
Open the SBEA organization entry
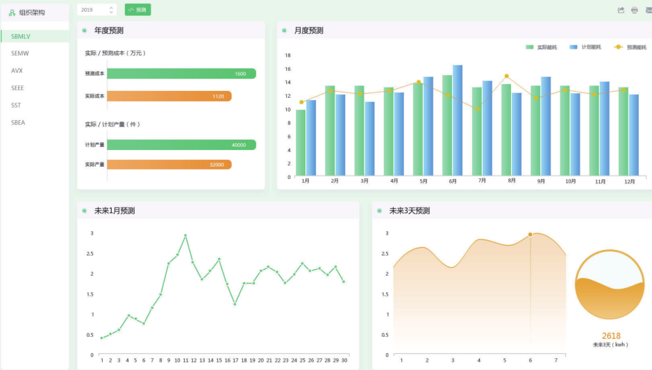pyautogui.click(x=18, y=122)
